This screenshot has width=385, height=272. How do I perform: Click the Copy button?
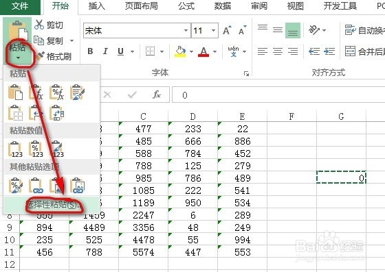pos(49,40)
